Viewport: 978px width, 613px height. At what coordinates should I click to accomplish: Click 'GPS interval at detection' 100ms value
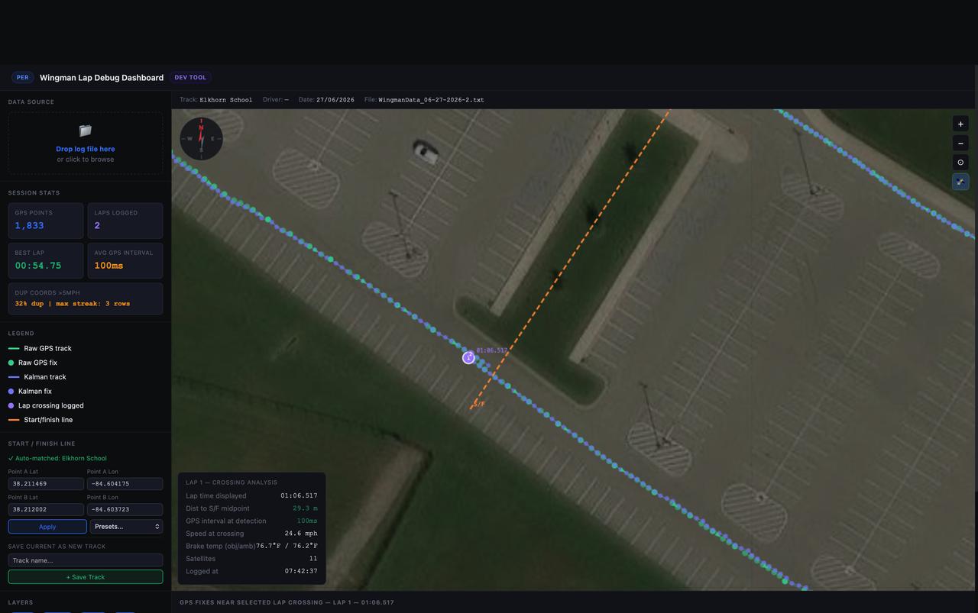pos(306,521)
